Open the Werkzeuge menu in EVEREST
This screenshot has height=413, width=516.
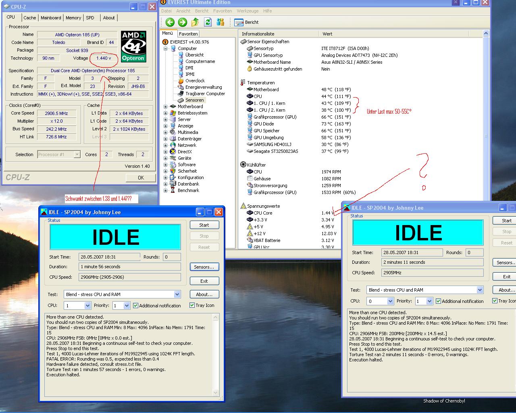point(248,11)
